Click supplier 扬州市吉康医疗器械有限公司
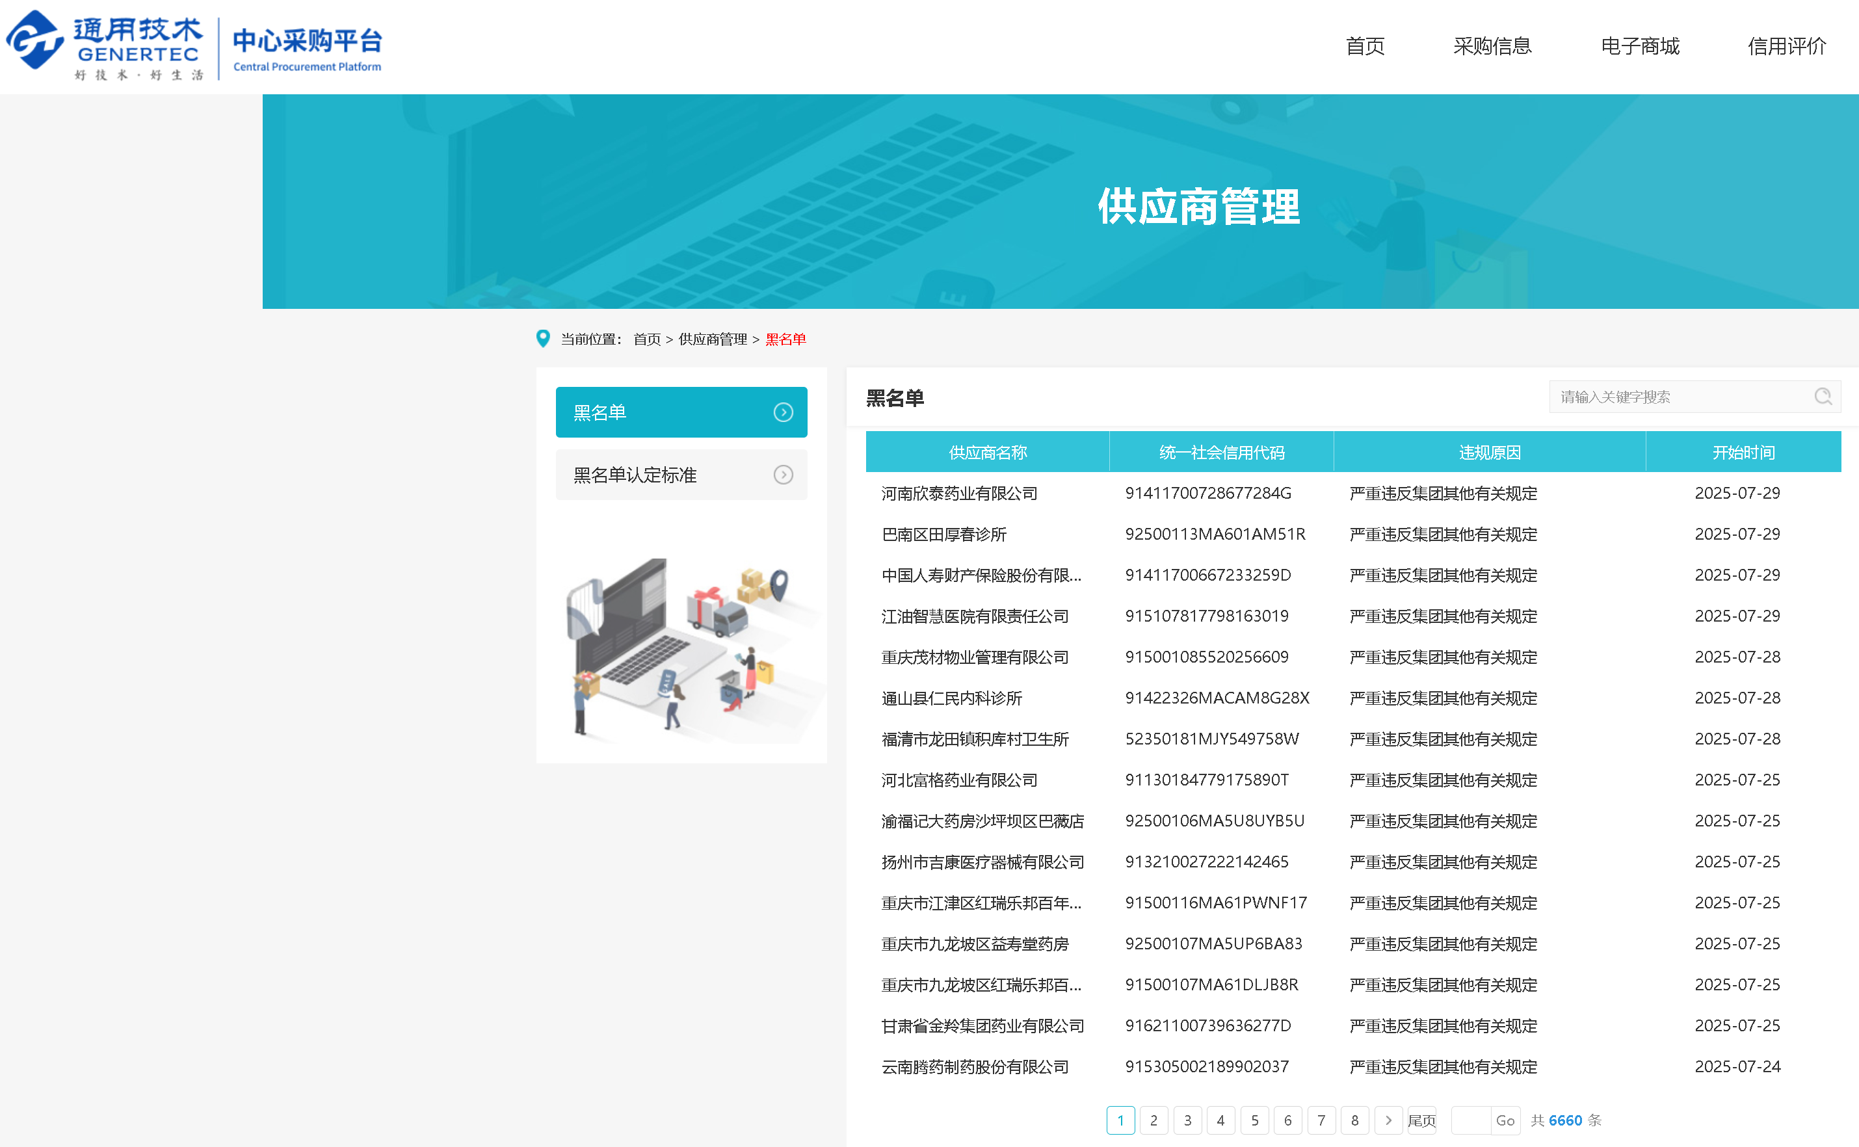The height and width of the screenshot is (1147, 1859). point(982,862)
